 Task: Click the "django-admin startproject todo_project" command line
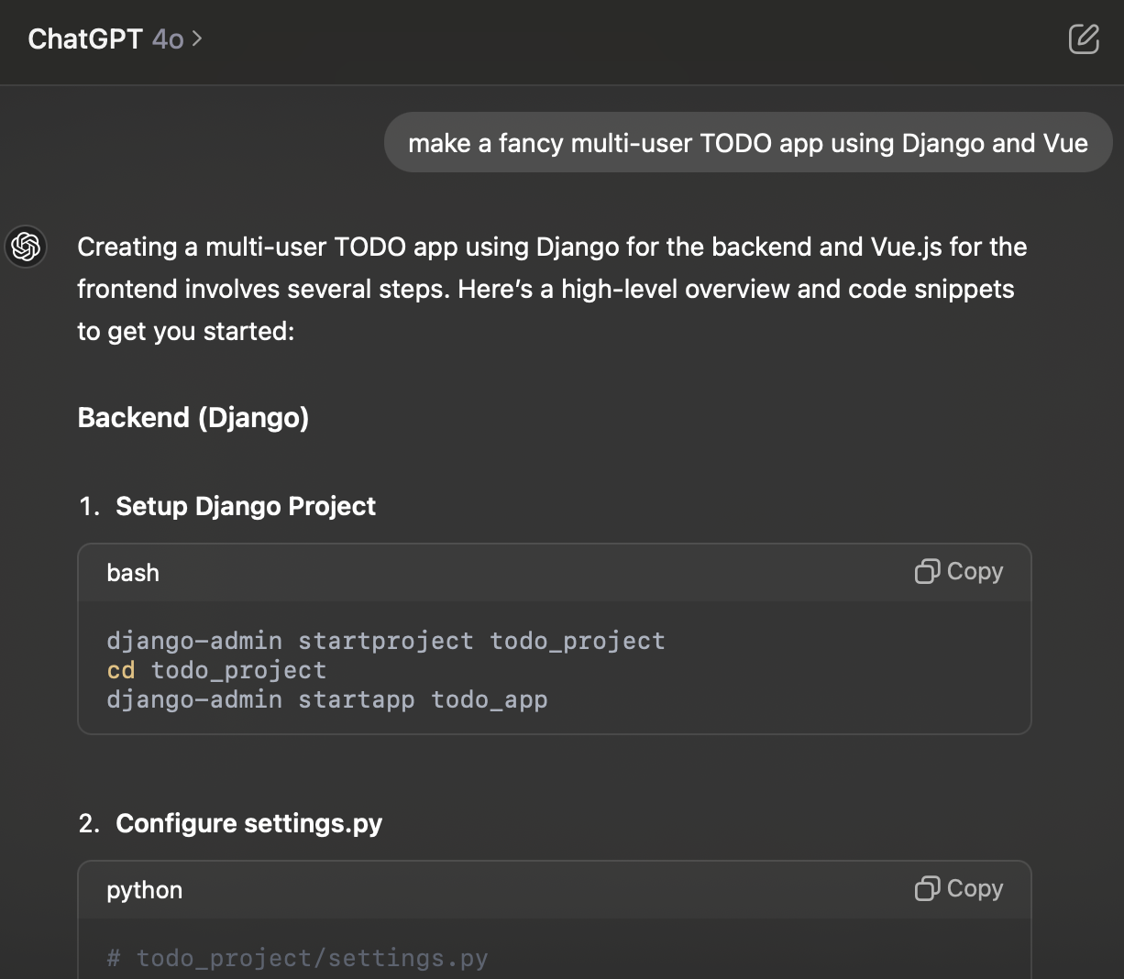pyautogui.click(x=385, y=641)
